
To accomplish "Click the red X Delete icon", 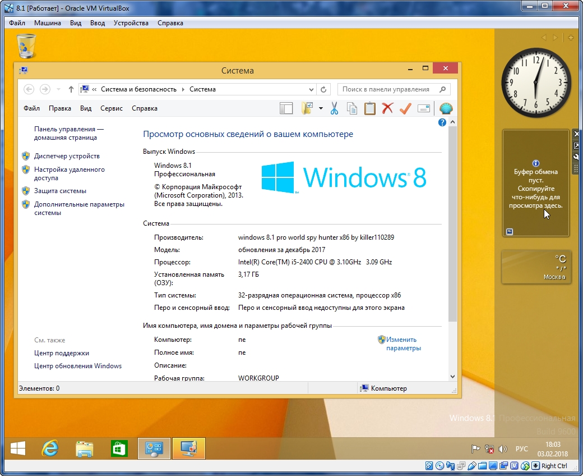I will click(x=387, y=108).
